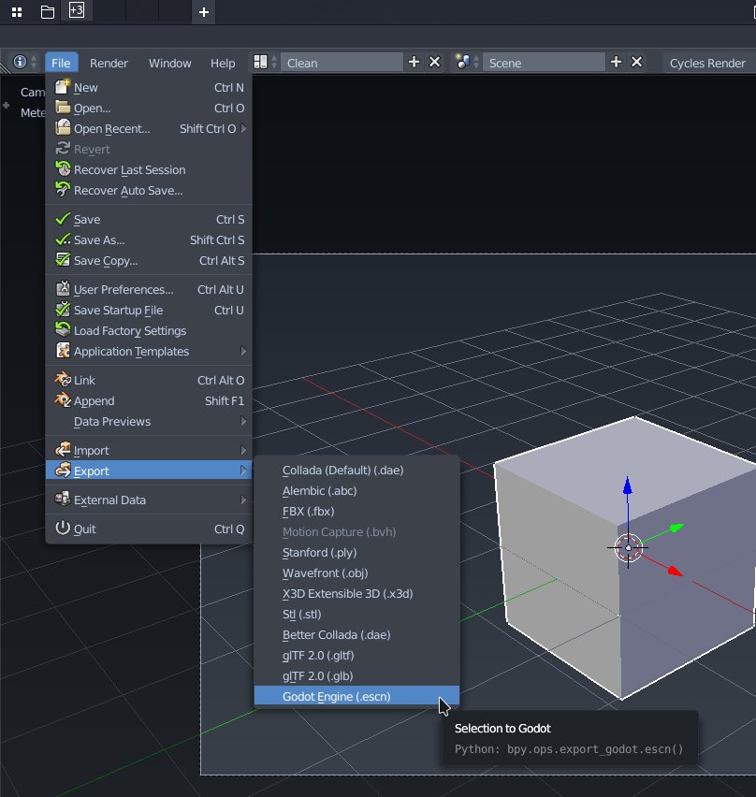Click the Load Factory Settings icon
The width and height of the screenshot is (756, 797).
click(63, 330)
